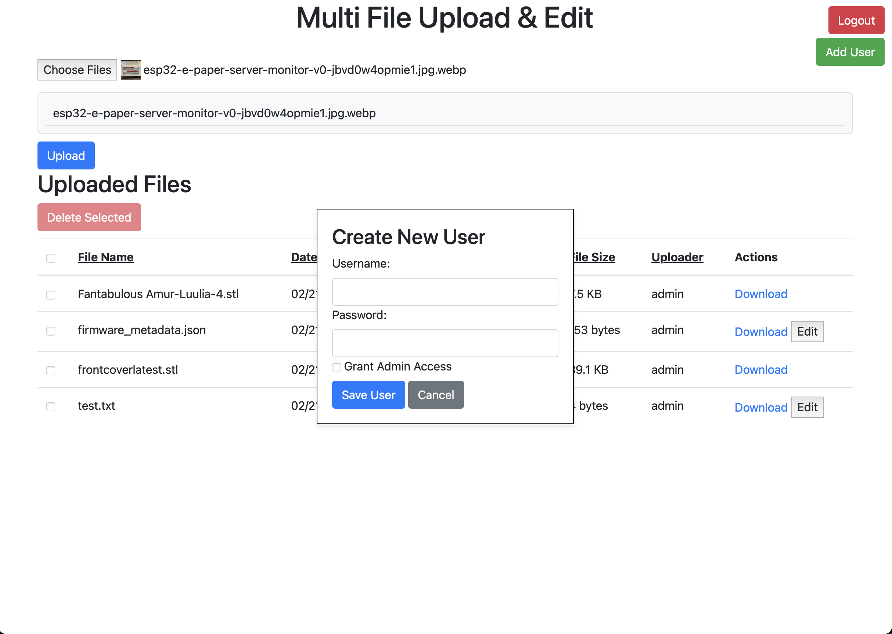Click the selected file thumbnail preview
The width and height of the screenshot is (892, 634).
tap(131, 70)
